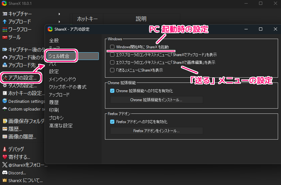Open ワークフロー in the main window menu
This screenshot has width=281, height=185.
click(20, 29)
